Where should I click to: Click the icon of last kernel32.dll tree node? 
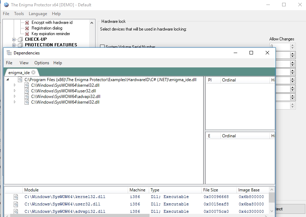click(x=27, y=102)
